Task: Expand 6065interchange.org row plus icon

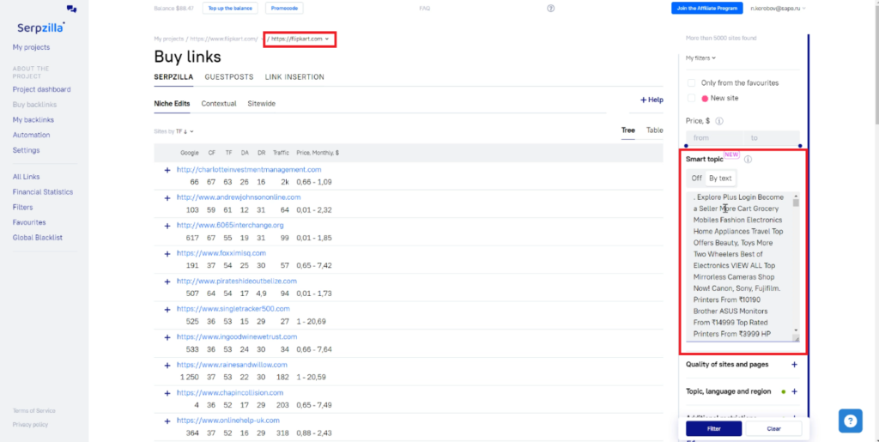Action: point(167,226)
